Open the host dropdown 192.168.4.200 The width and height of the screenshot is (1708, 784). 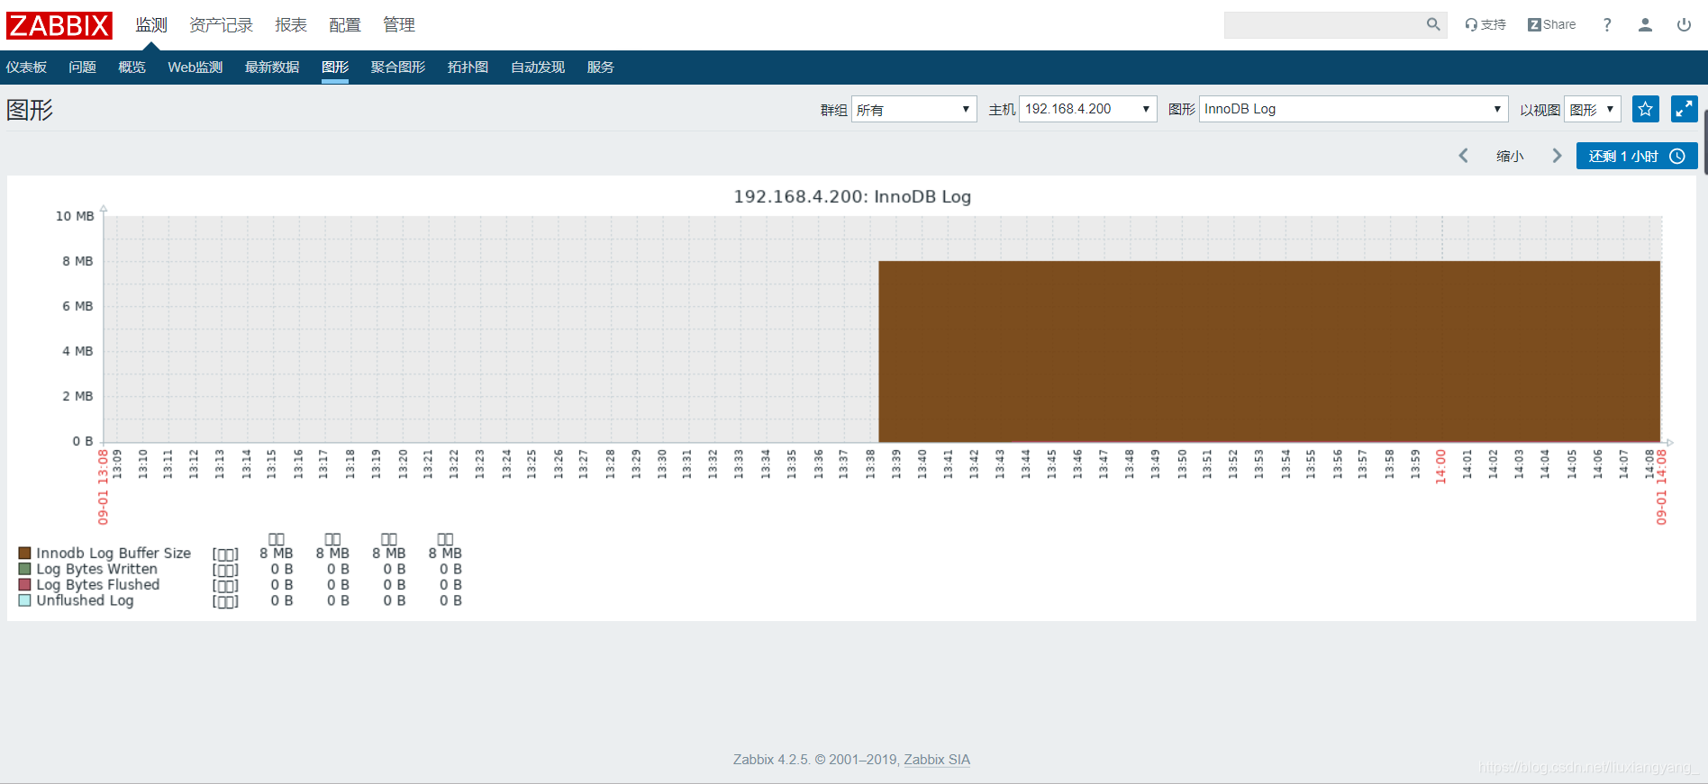pyautogui.click(x=1088, y=109)
